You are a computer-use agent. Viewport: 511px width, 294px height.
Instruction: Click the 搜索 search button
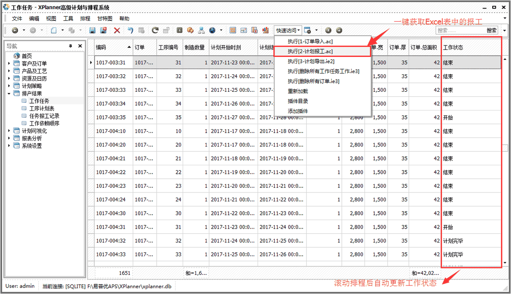tap(491, 31)
